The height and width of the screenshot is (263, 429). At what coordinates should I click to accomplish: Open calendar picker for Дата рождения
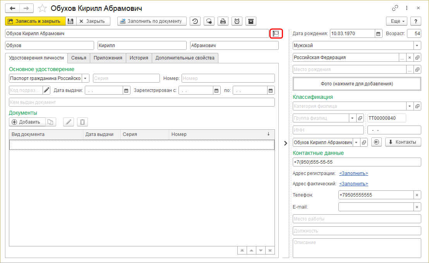[x=378, y=34]
